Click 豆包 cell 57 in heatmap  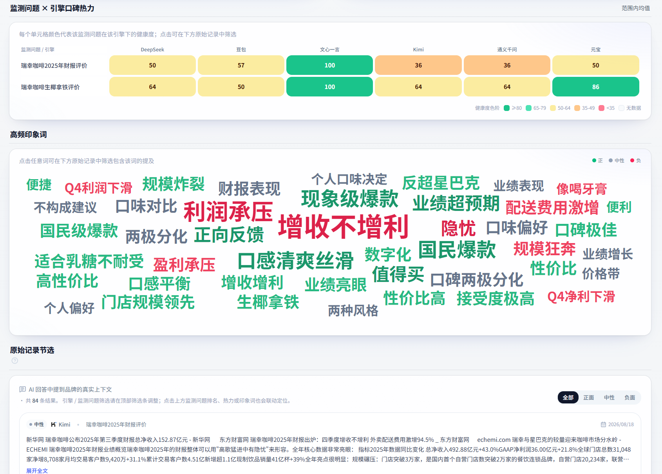(x=241, y=65)
